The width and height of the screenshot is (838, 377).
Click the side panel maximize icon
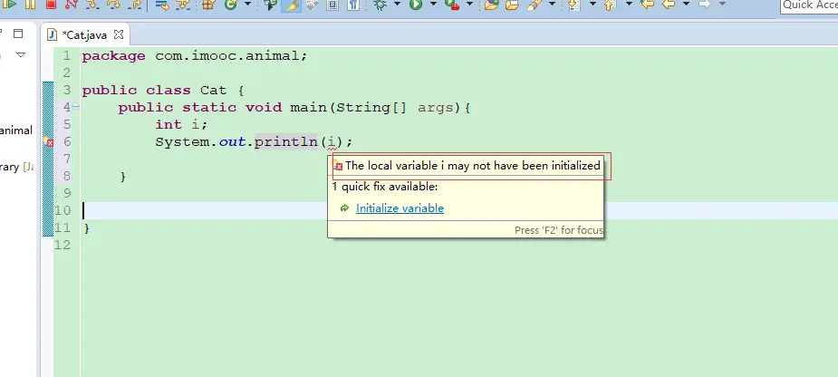(x=18, y=34)
